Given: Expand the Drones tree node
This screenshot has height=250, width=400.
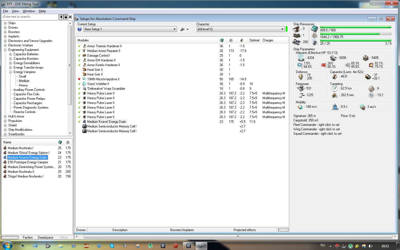Looking at the screenshot, I should (x=5, y=27).
